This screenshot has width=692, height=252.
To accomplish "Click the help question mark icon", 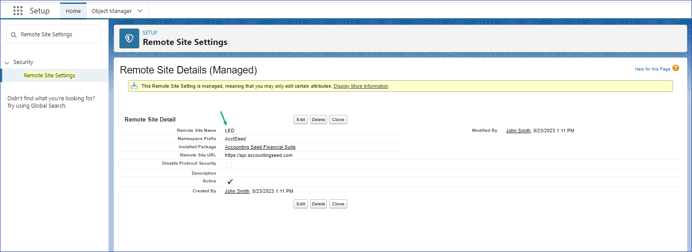I will tap(676, 68).
